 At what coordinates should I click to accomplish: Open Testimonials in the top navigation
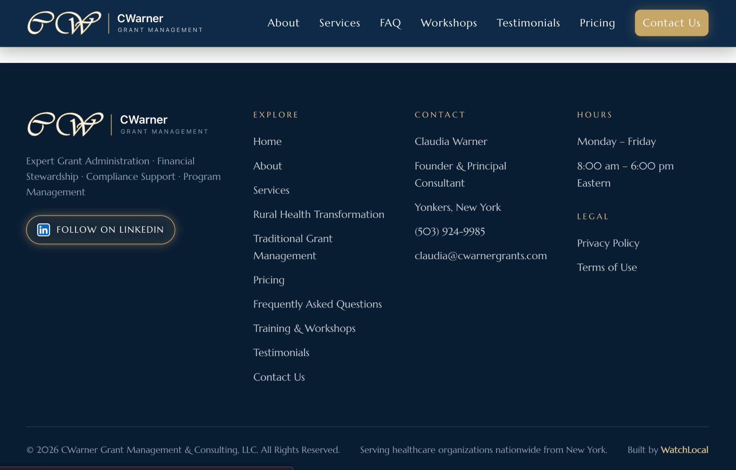coord(528,23)
